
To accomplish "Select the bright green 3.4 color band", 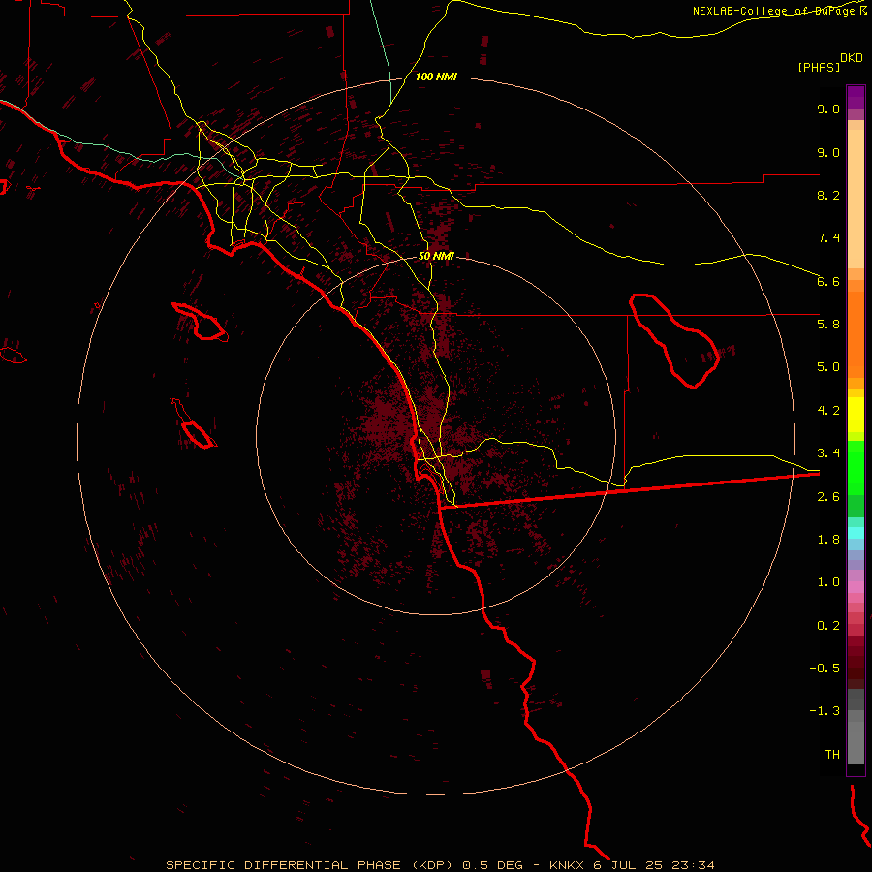I will (856, 467).
